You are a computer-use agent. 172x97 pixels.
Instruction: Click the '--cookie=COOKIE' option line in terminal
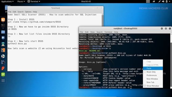coord(106,78)
